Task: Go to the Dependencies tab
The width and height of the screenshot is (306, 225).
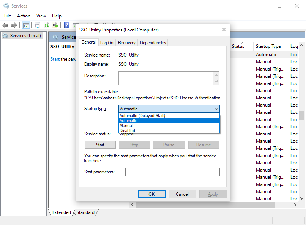Action: click(153, 43)
